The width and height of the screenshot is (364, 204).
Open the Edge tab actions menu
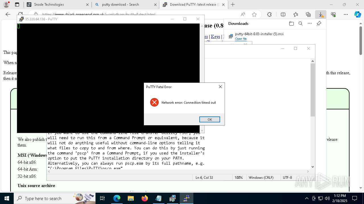(17, 5)
